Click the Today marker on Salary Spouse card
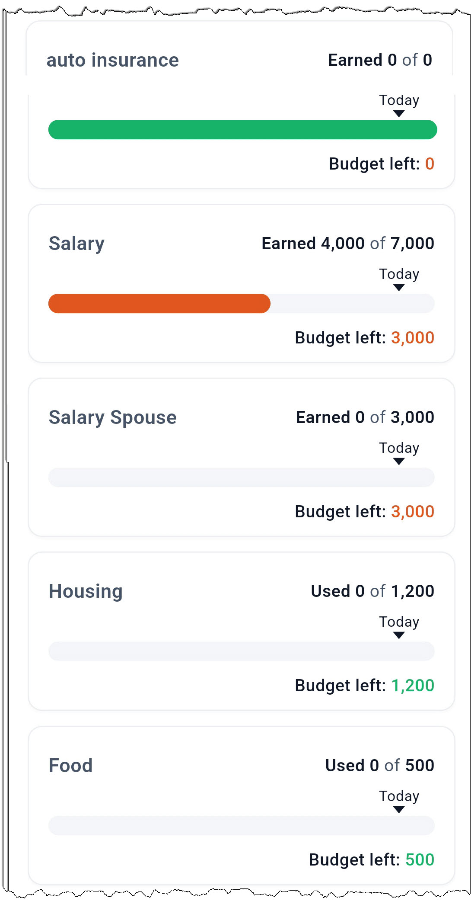The height and width of the screenshot is (901, 471). 399,452
